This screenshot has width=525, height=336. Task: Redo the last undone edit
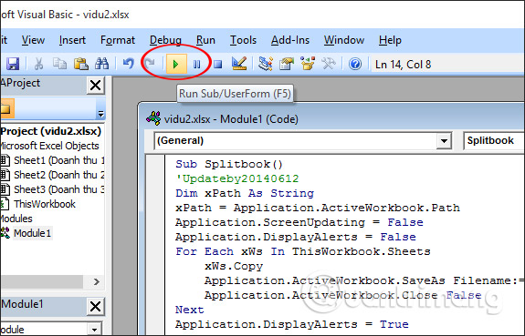(150, 64)
